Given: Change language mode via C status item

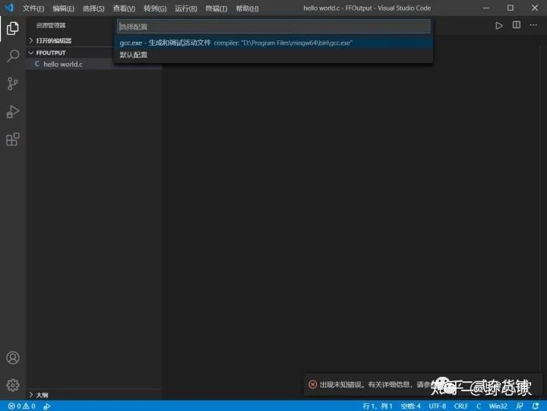Looking at the screenshot, I should pos(479,406).
